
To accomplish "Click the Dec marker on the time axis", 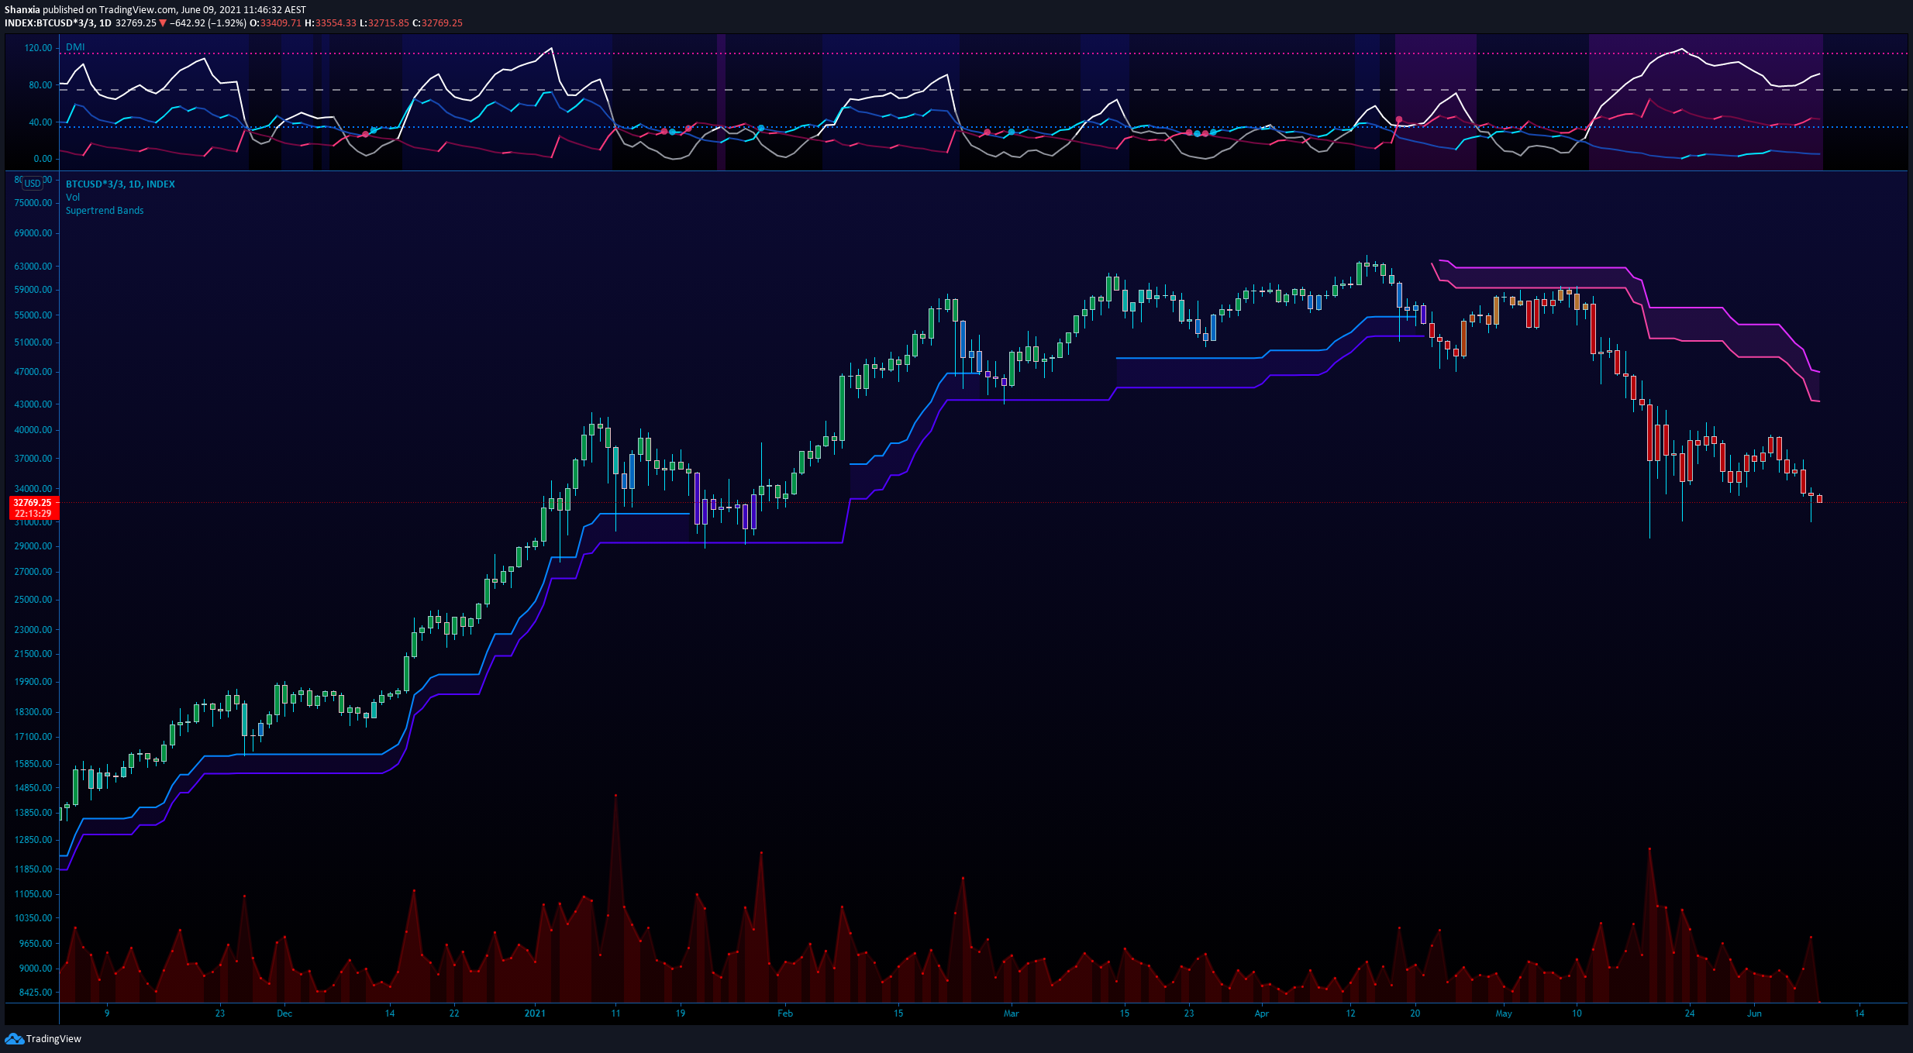I will click(284, 1013).
